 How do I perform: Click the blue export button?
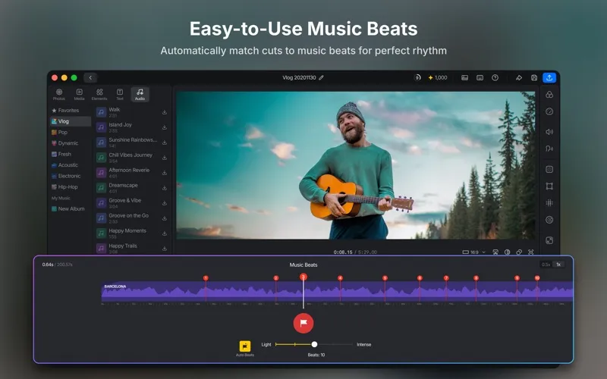pos(549,78)
